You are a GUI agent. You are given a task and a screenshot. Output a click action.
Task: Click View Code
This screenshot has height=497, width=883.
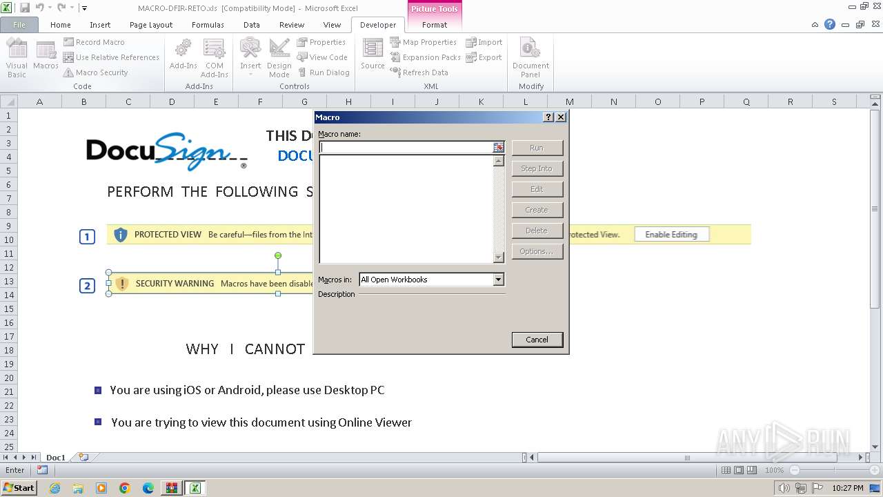point(322,57)
